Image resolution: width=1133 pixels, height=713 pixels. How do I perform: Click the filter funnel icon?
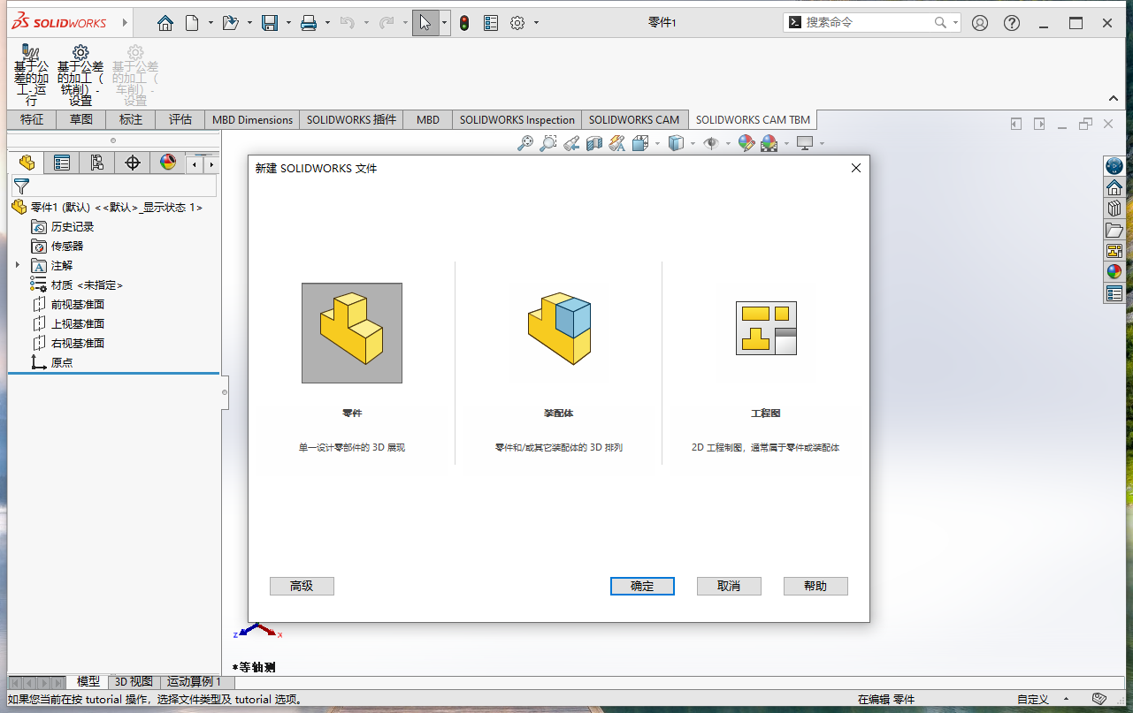[21, 186]
